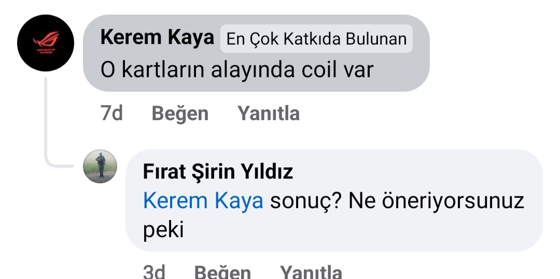Click the bold Kerem Kaya author name
Screen dimensions: 560x279
(157, 37)
